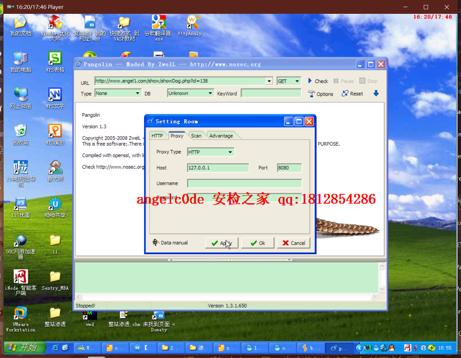Open the 复338件 我的网址.mht file icon
Screen dimensions: 461x358
[x=90, y=28]
